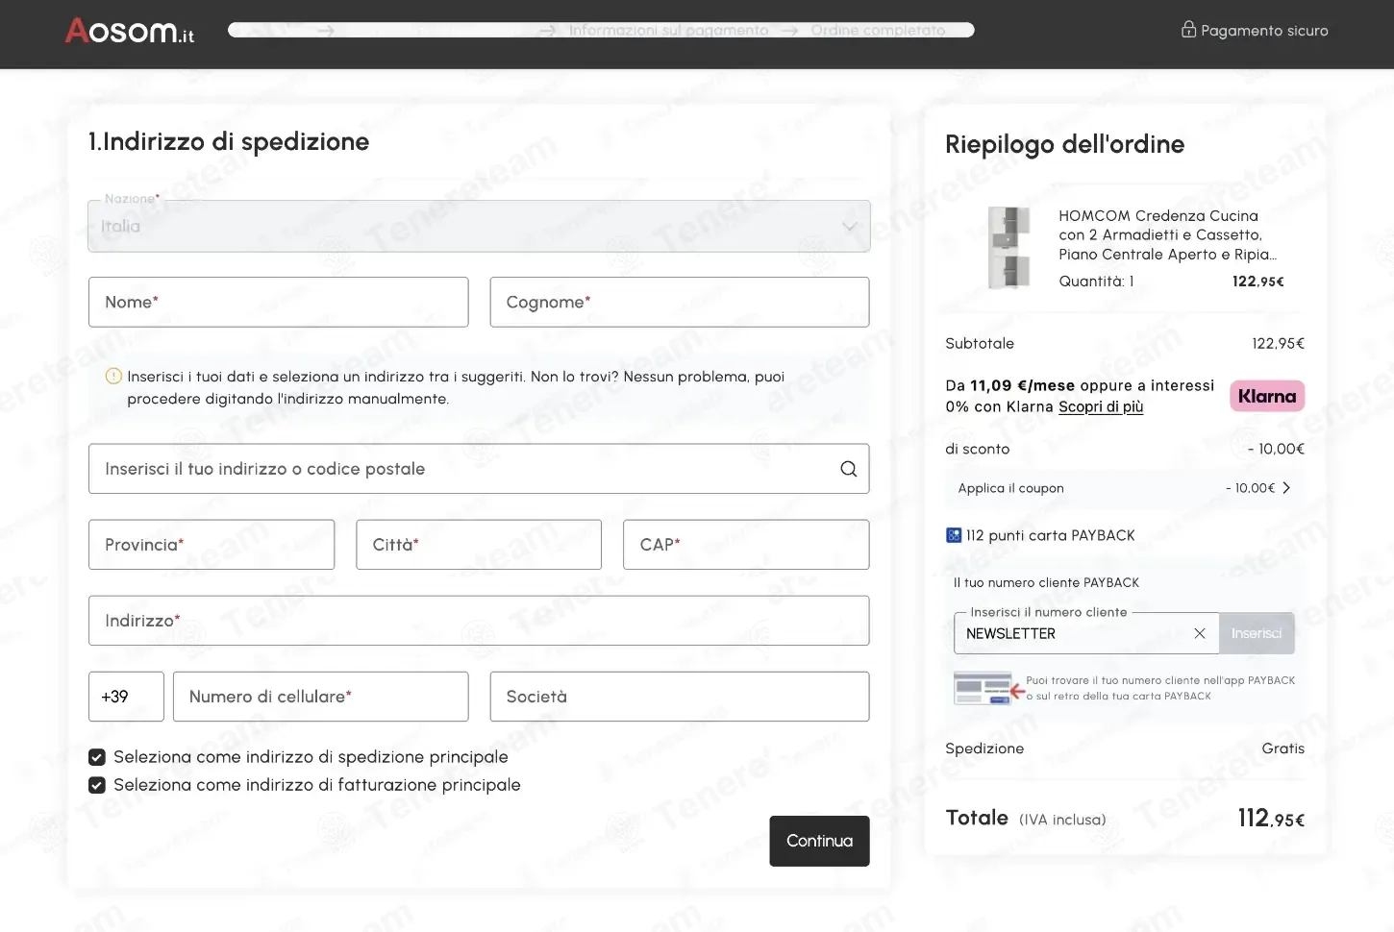Click the 112 punti carta PAYBACK text

(x=1050, y=535)
